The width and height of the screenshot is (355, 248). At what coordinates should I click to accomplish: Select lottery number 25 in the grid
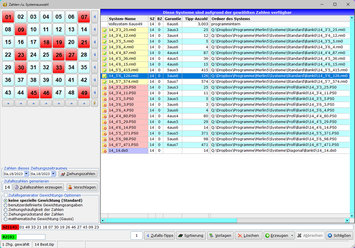pyautogui.click(x=46, y=55)
